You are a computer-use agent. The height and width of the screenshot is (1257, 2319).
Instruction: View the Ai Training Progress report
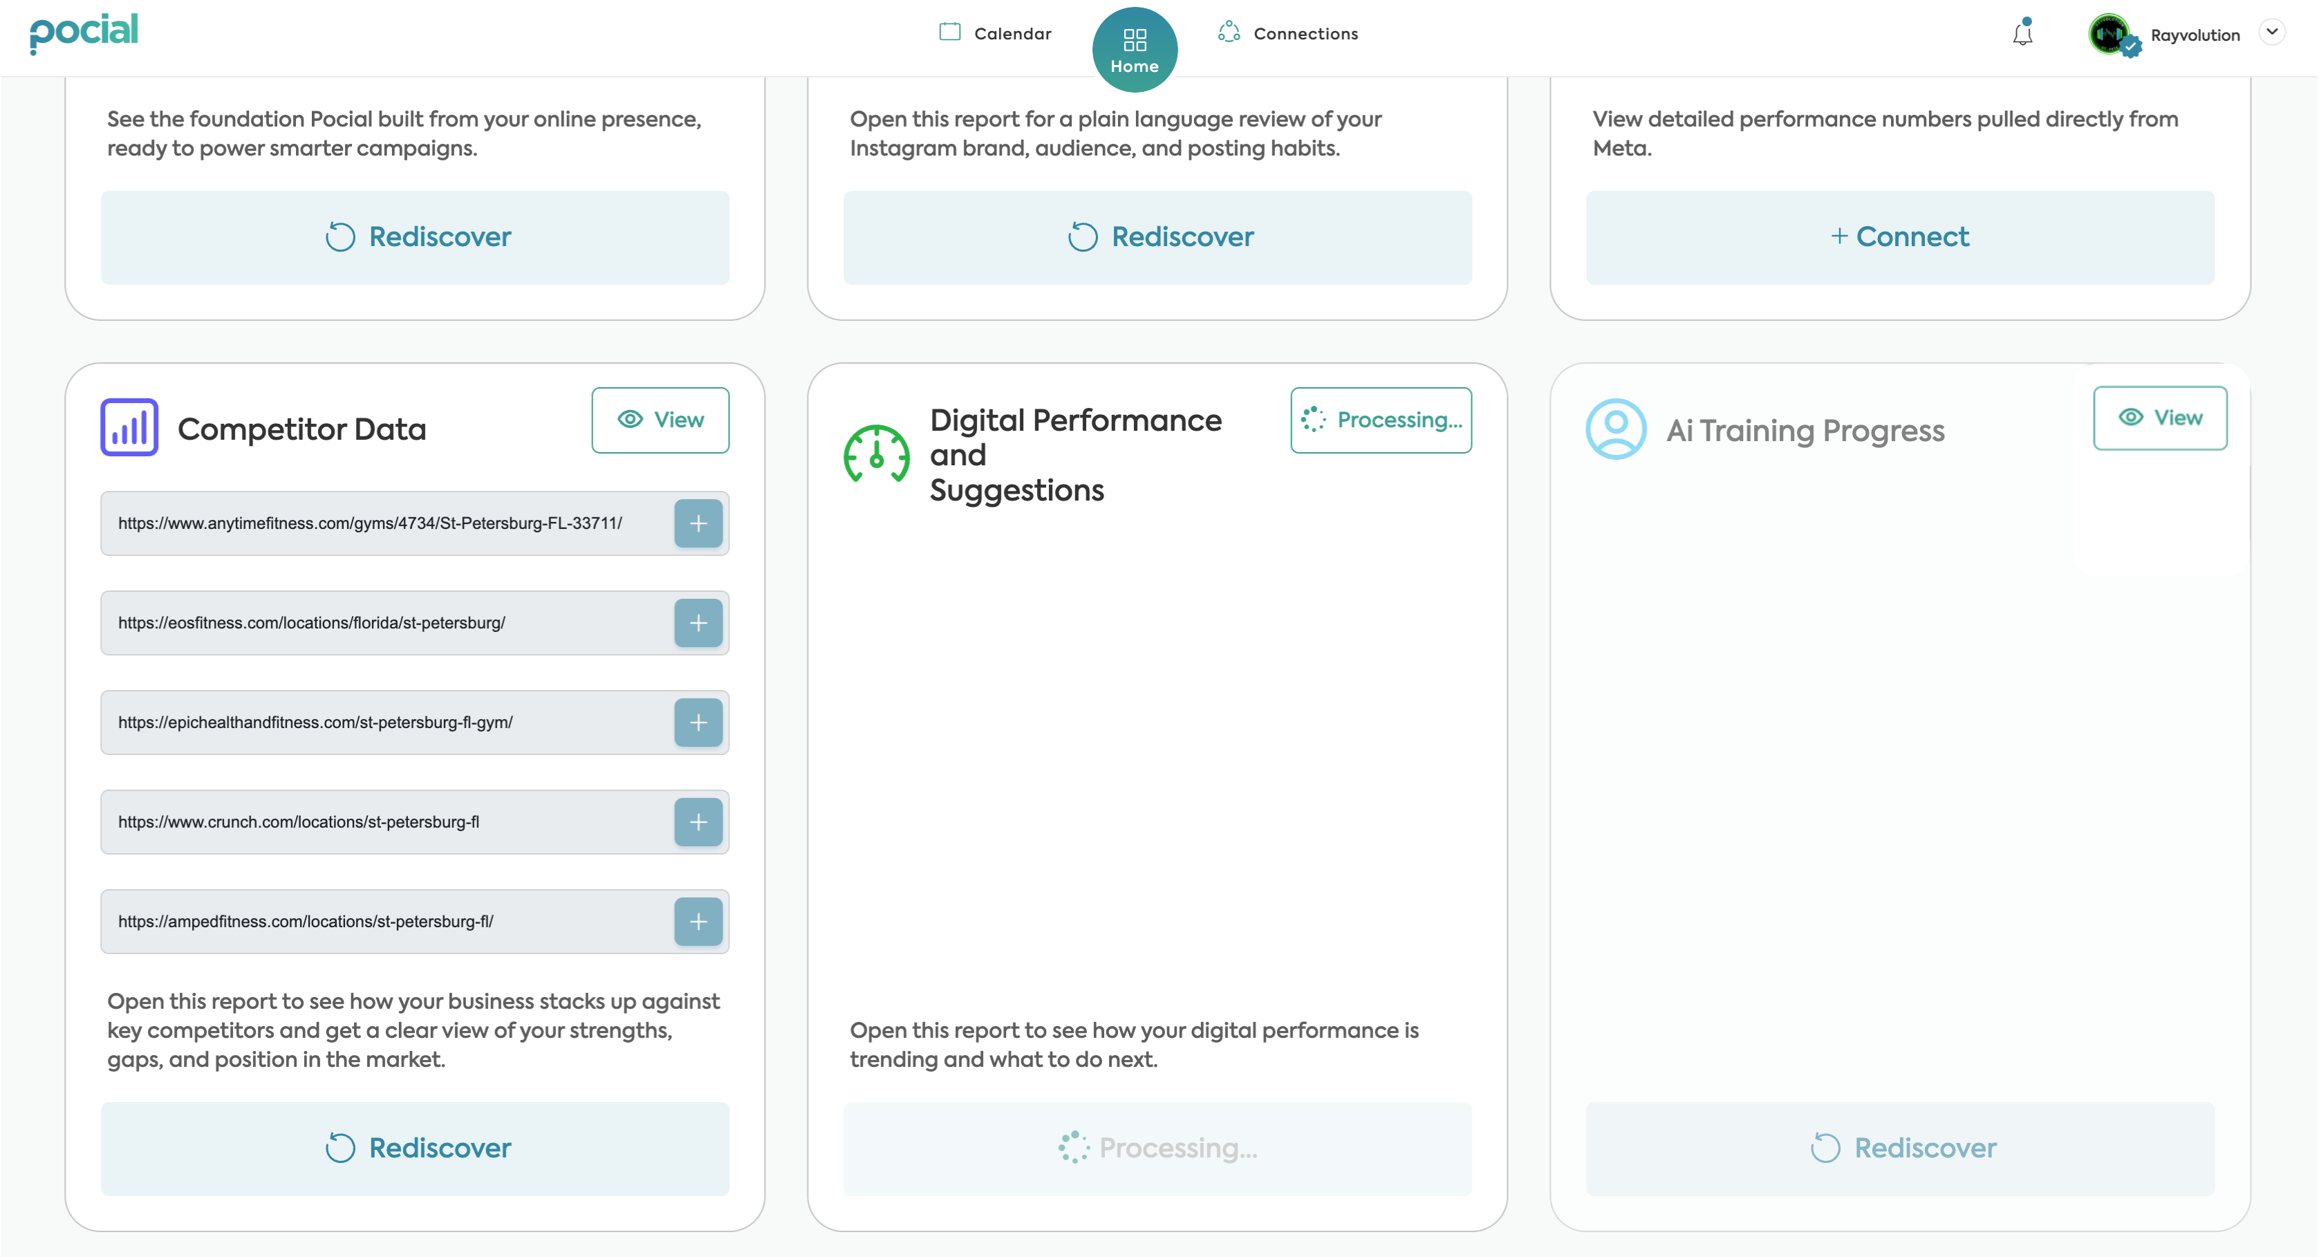2160,418
